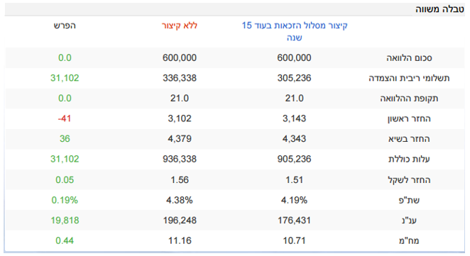The width and height of the screenshot is (470, 256).
Task: Click the טבלה משווה table title
Action: [x=439, y=9]
